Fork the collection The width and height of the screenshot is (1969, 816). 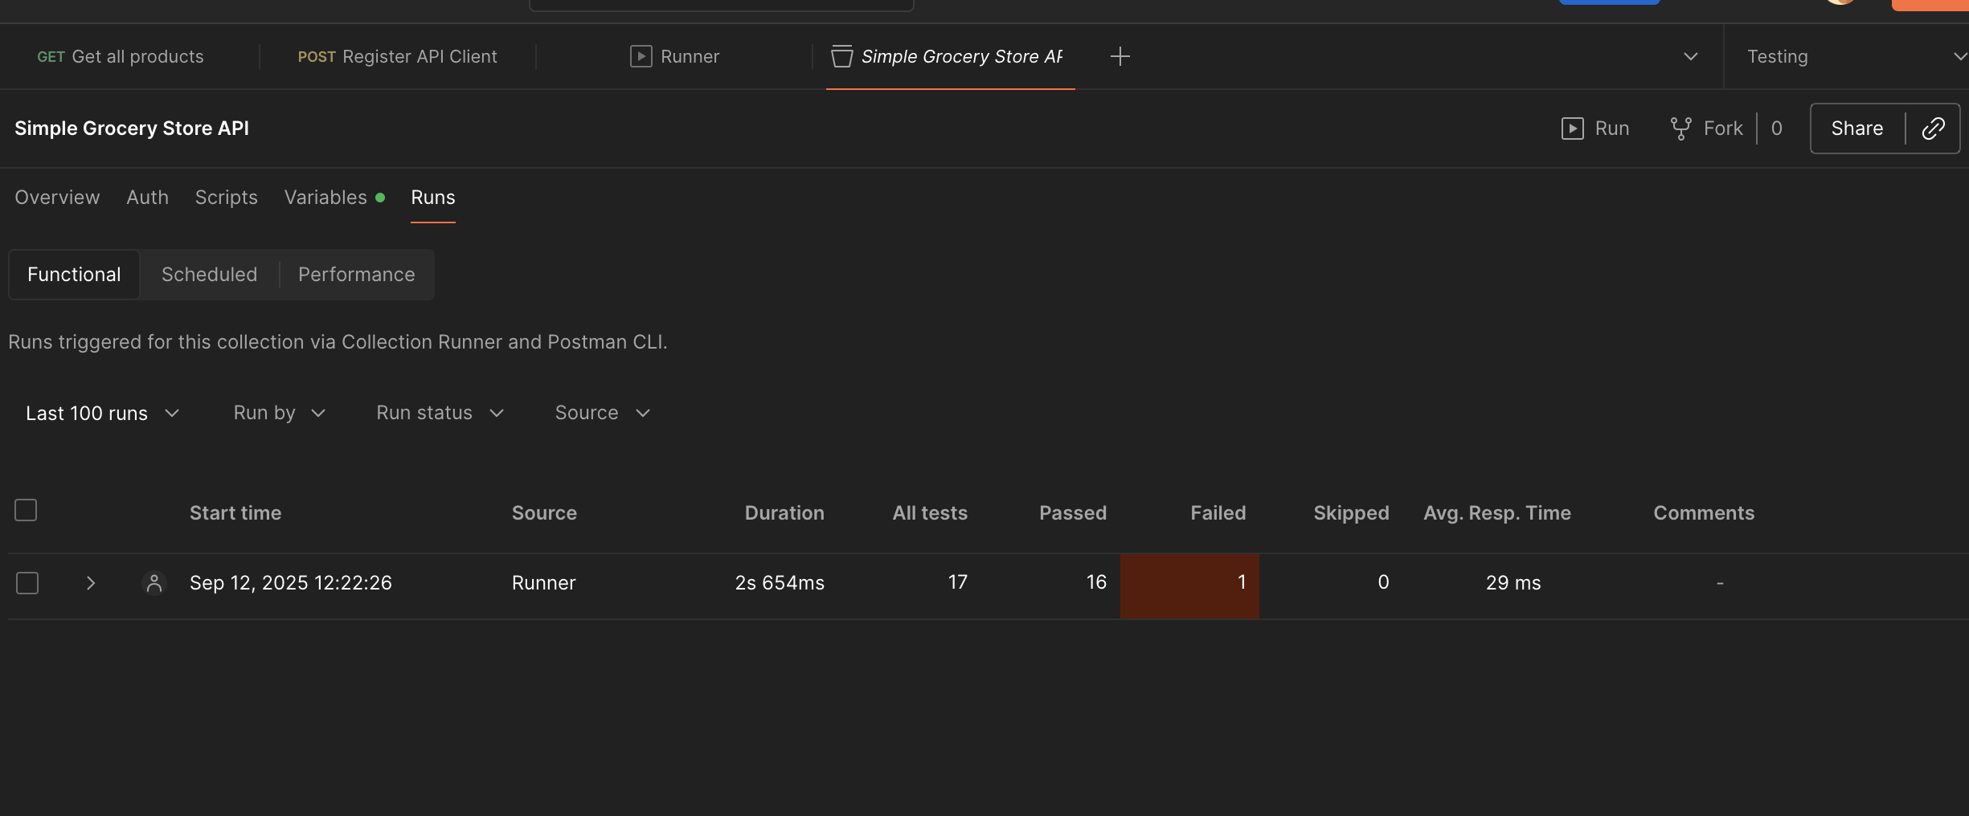click(1706, 129)
